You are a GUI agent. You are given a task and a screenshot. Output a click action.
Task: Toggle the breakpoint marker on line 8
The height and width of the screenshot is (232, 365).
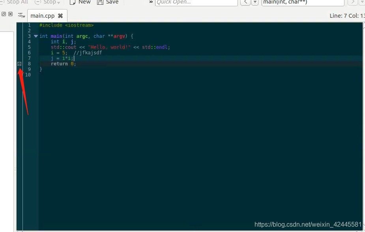(x=19, y=64)
